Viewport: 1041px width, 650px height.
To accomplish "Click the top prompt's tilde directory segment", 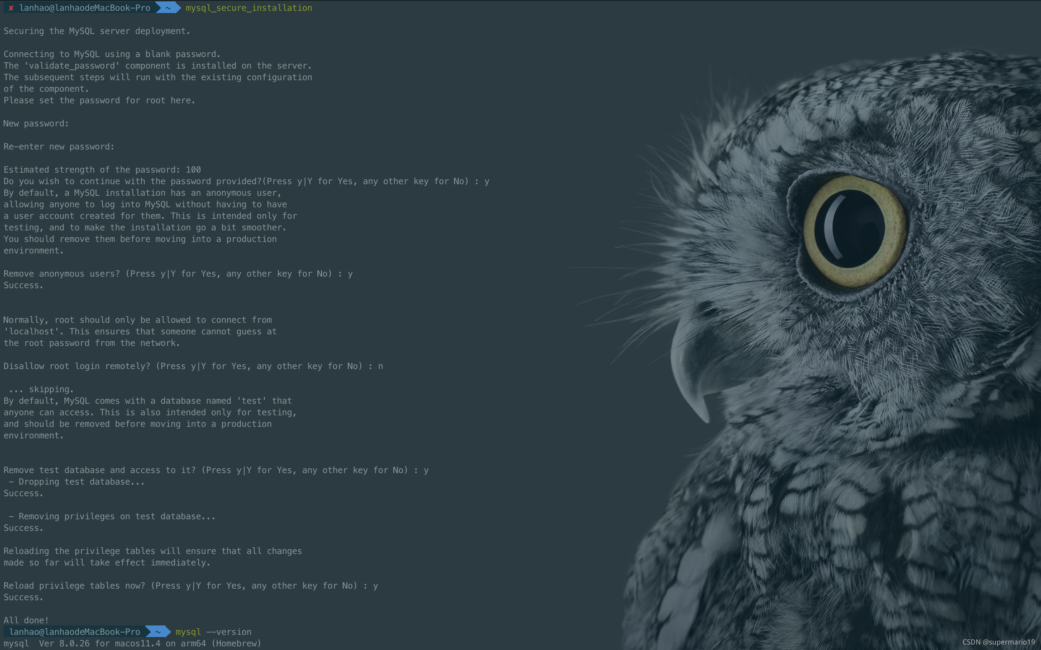I will tap(168, 8).
